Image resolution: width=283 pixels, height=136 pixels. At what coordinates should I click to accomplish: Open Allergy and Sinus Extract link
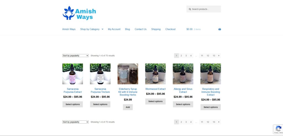pyautogui.click(x=183, y=90)
